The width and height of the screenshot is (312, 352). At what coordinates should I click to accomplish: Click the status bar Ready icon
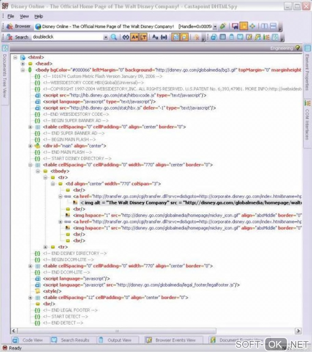tap(5, 348)
